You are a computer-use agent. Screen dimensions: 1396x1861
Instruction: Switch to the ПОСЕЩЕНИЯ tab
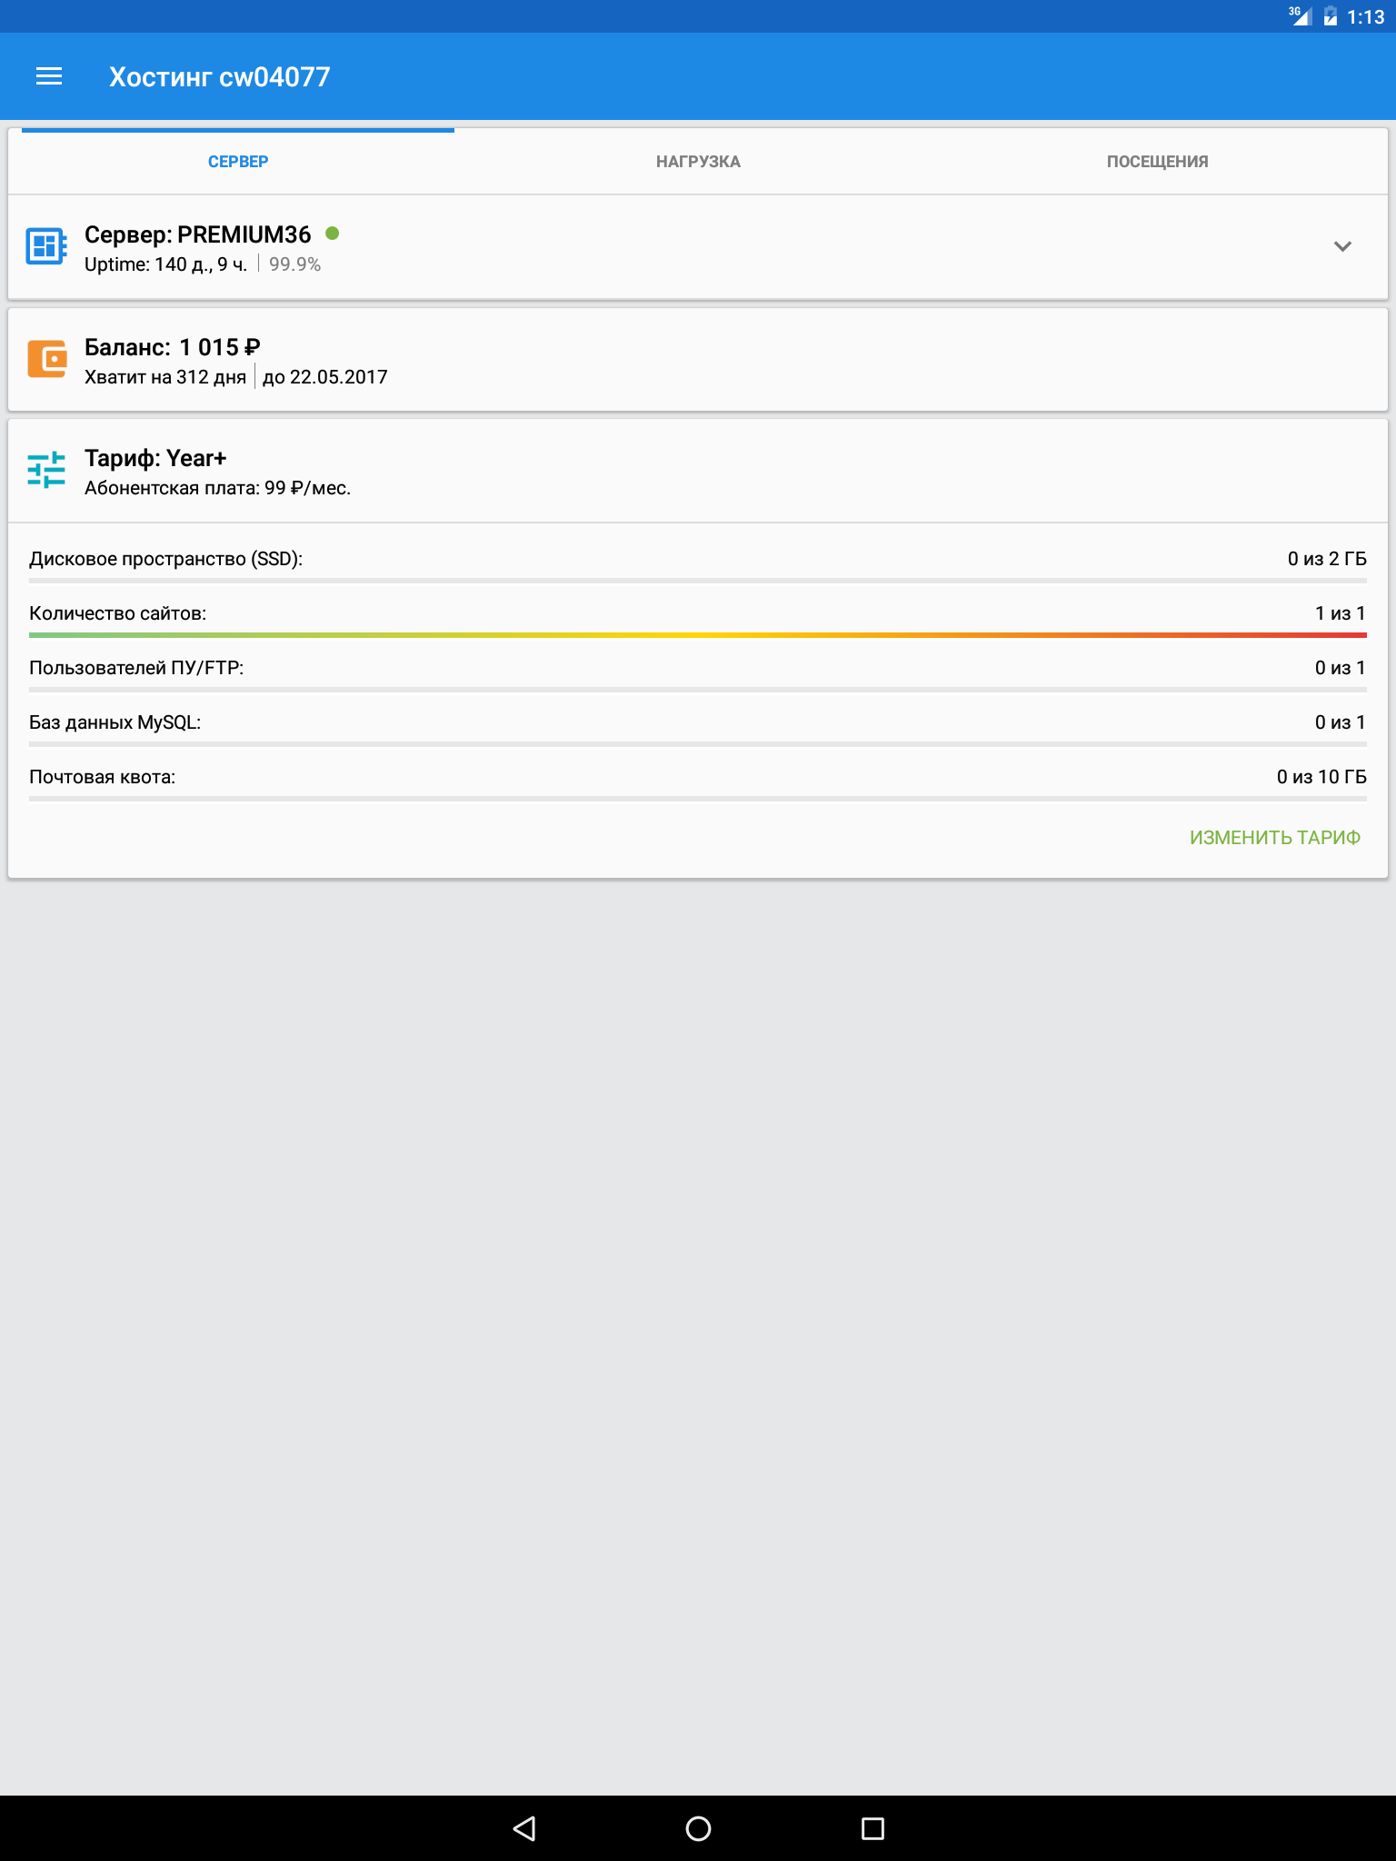tap(1157, 162)
